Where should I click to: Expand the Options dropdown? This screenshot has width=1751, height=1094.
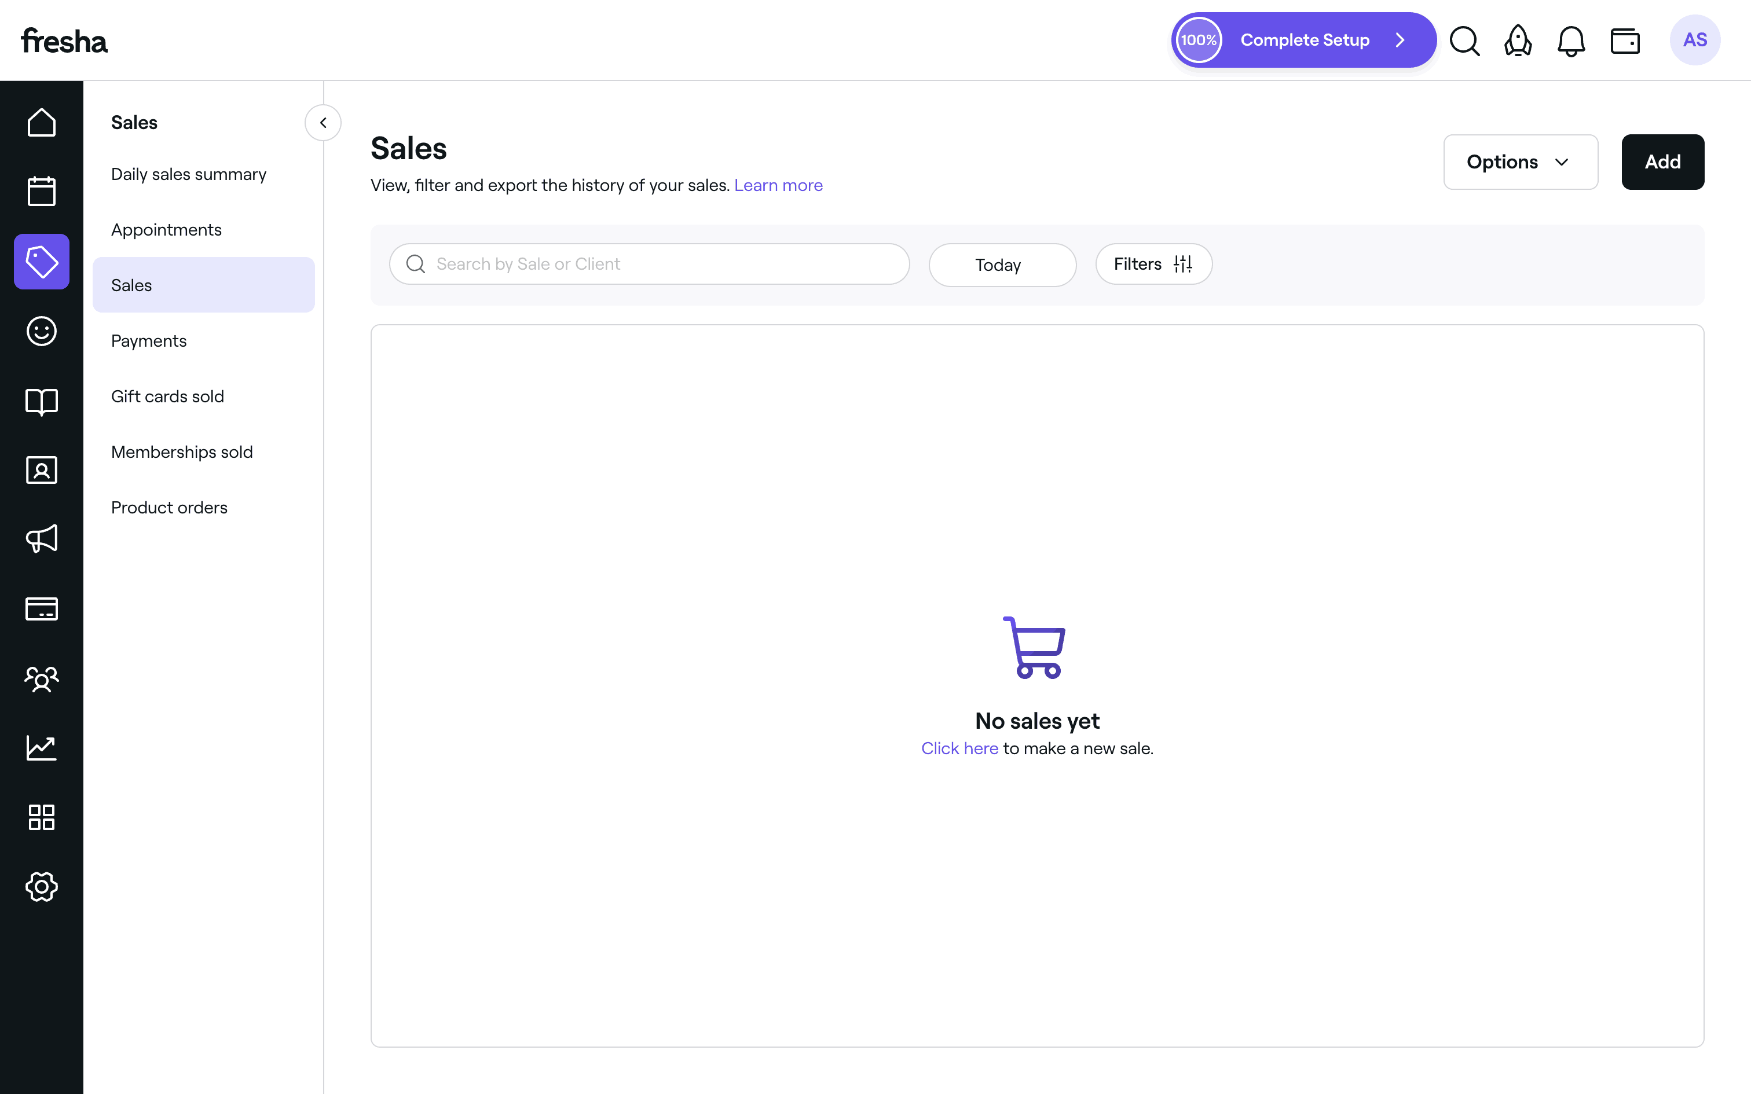click(1520, 162)
